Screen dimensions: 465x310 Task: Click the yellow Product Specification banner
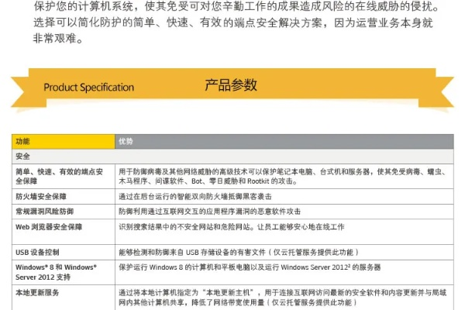coord(88,87)
